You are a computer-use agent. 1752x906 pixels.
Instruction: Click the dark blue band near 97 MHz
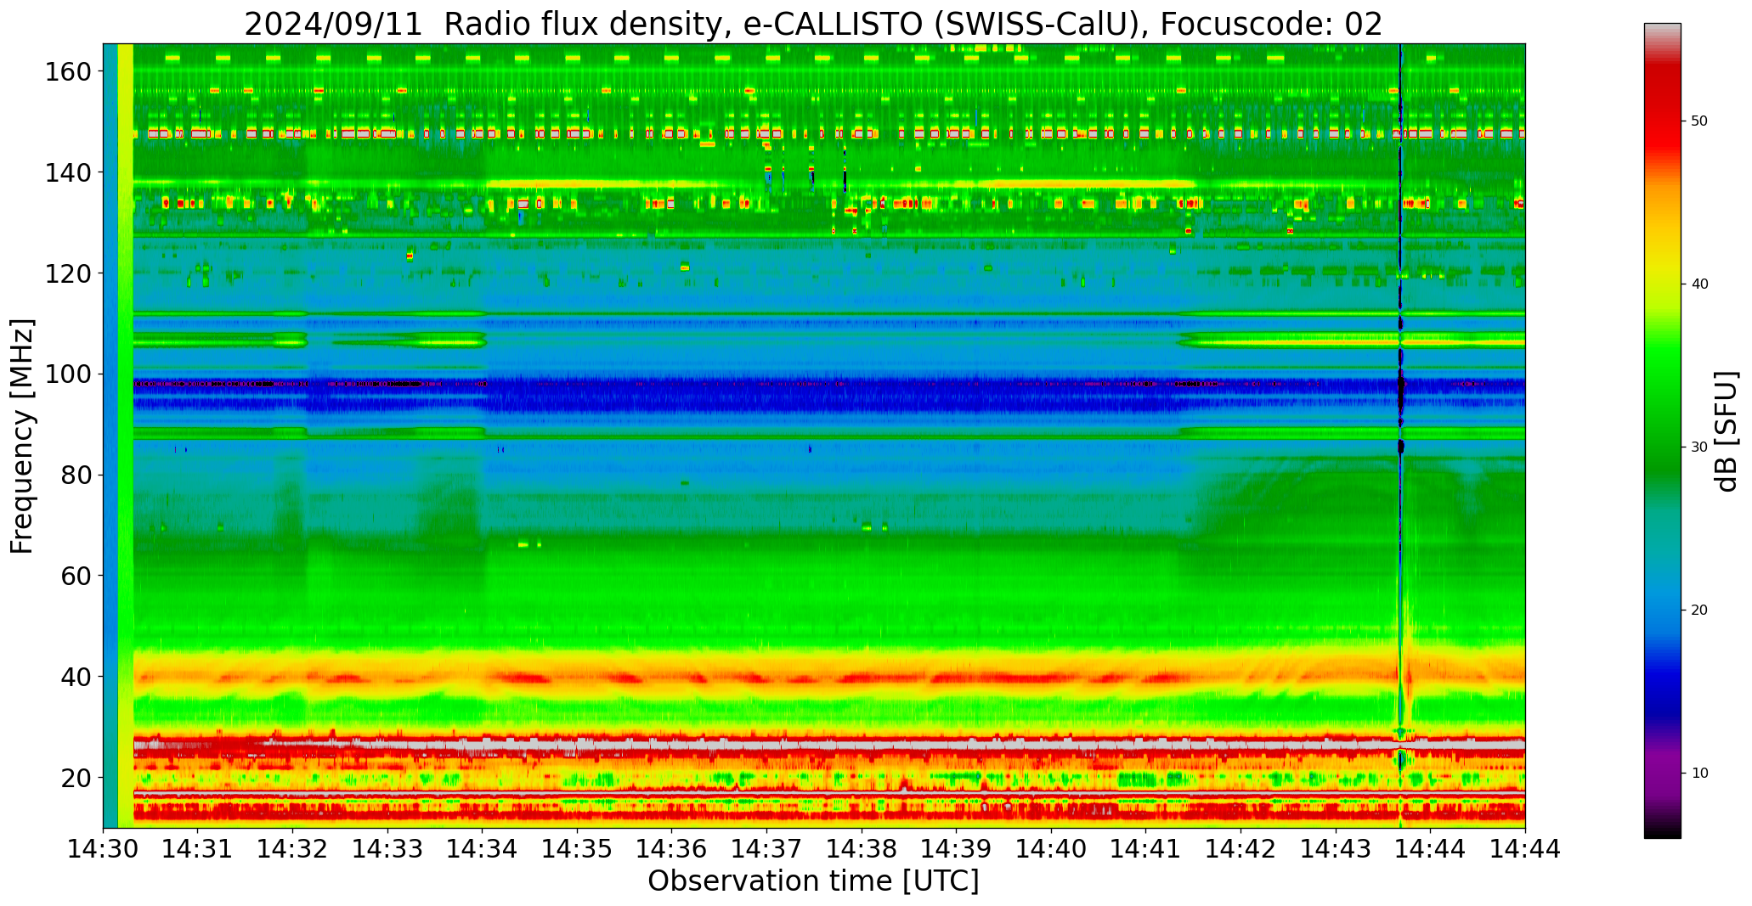tap(829, 393)
